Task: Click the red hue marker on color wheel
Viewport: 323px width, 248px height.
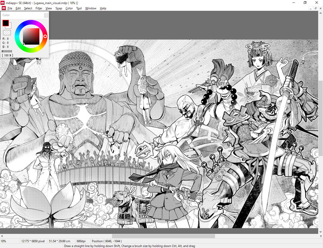Action: point(45,36)
